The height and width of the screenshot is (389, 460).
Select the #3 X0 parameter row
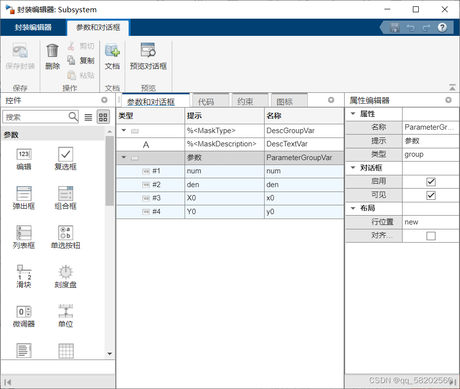point(230,198)
